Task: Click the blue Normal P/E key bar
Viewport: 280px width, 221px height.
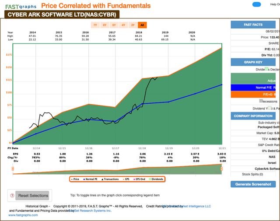Action: point(253,88)
